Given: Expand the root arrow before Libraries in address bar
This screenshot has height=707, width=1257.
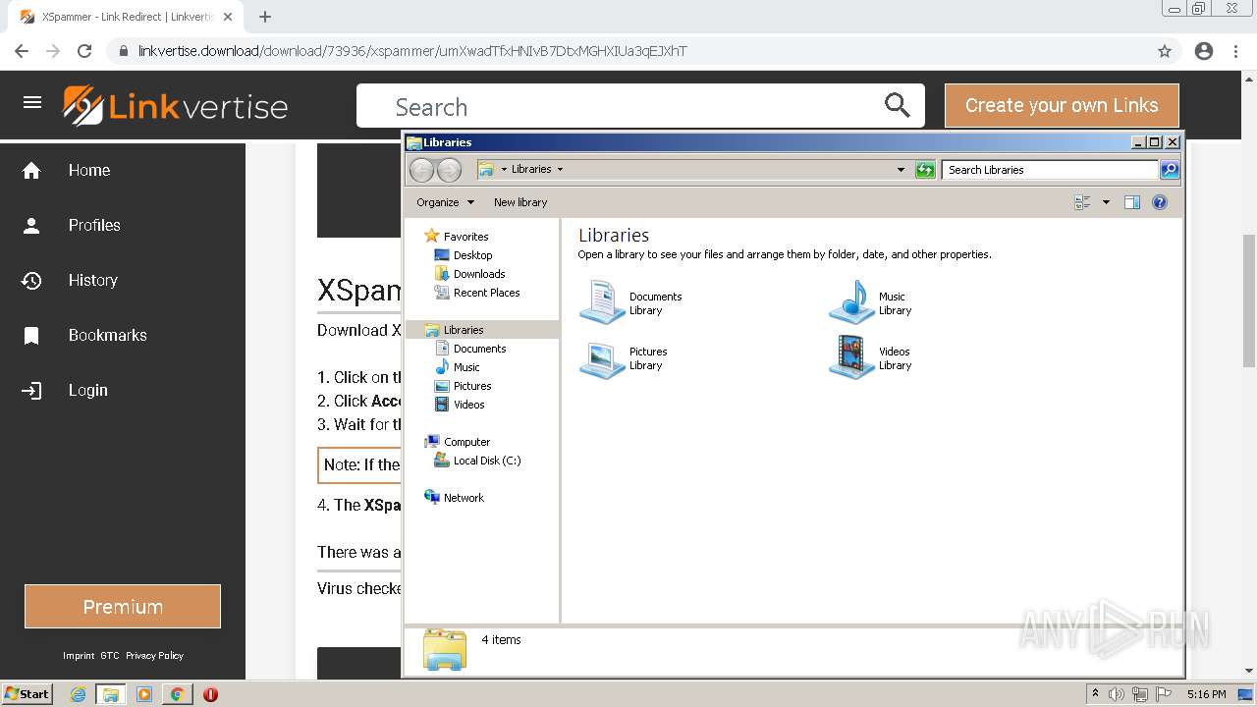Looking at the screenshot, I should point(504,170).
